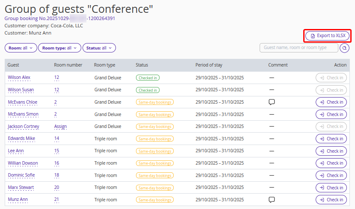This screenshot has height=209, width=355.
Task: Check in guest Marx Stewart
Action: point(331,188)
